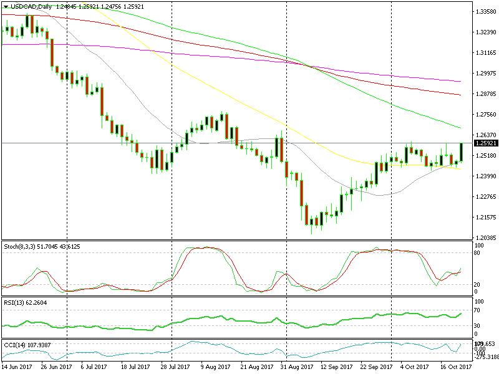Select the USDCAD,Daily chart title text
Screen dimensions: 499x374
pos(31,7)
